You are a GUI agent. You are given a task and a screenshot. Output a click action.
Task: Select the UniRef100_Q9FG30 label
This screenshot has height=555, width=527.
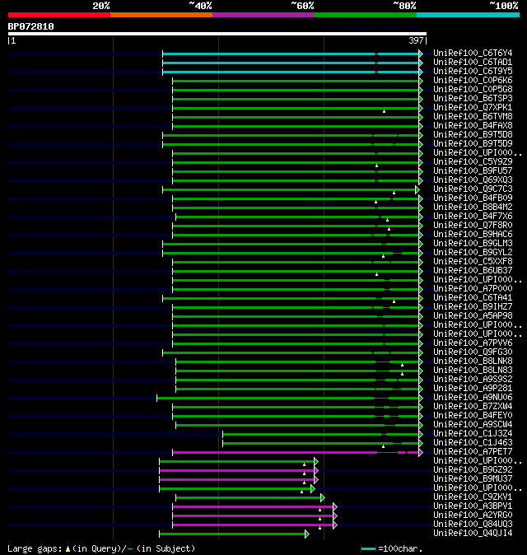pyautogui.click(x=473, y=352)
